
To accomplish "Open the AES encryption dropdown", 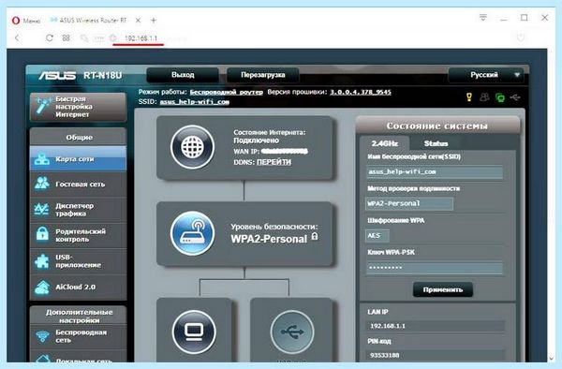I will [377, 235].
